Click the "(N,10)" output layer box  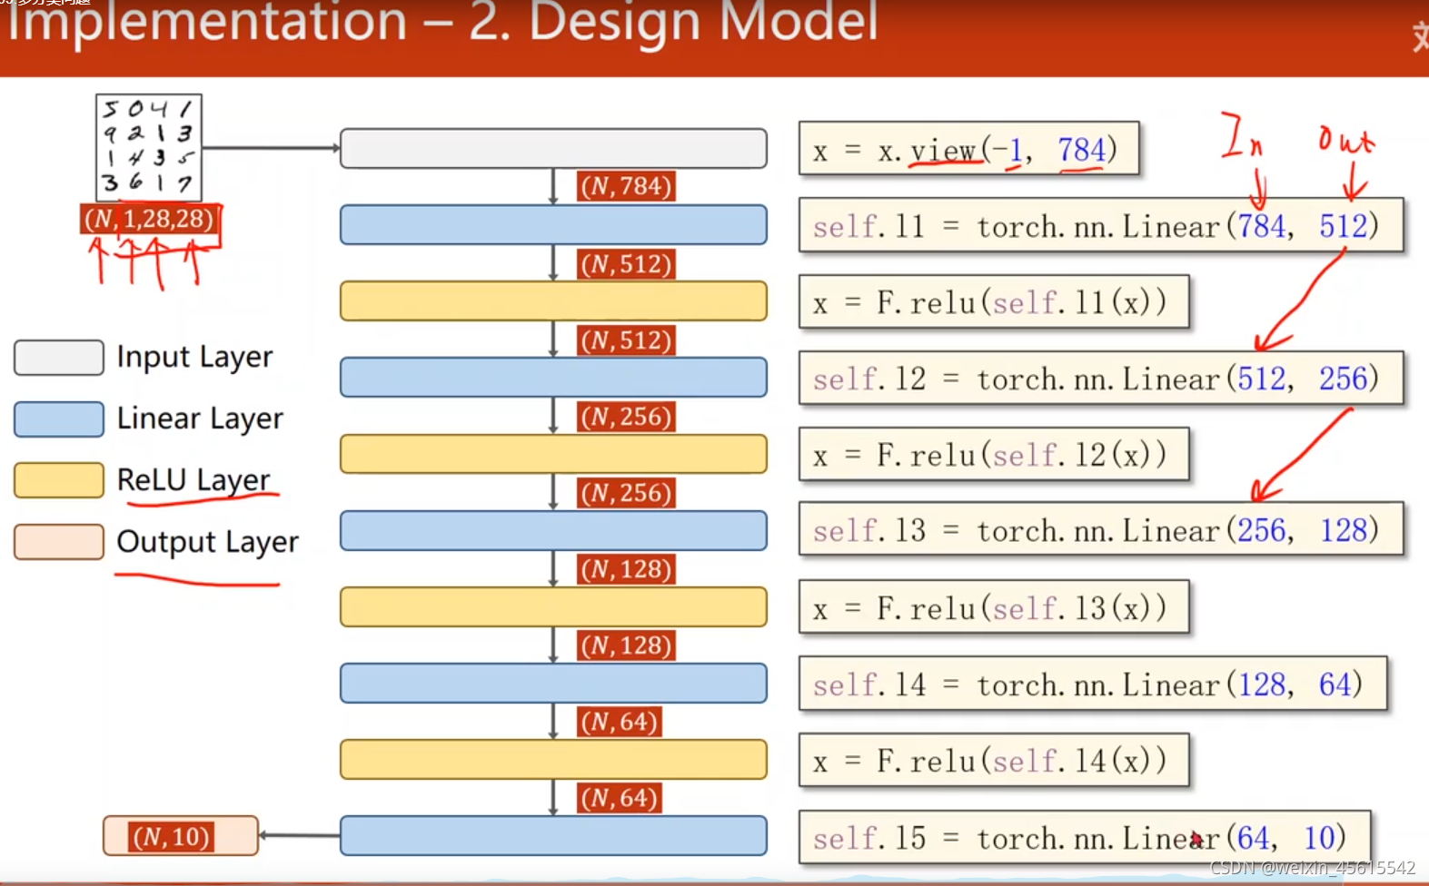(181, 836)
